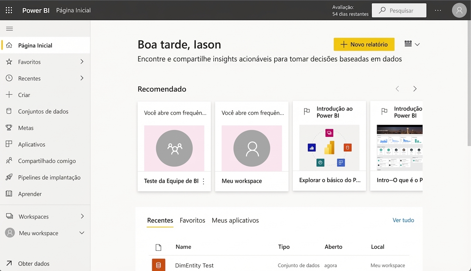Click the Metas trophy icon
Screen dimensions: 471x271
pyautogui.click(x=9, y=128)
